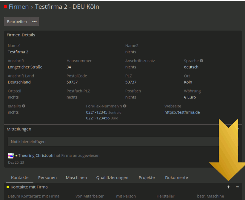Select the Qualifizierungen tab
Viewport: 245px width, 200px height.
[112, 177]
